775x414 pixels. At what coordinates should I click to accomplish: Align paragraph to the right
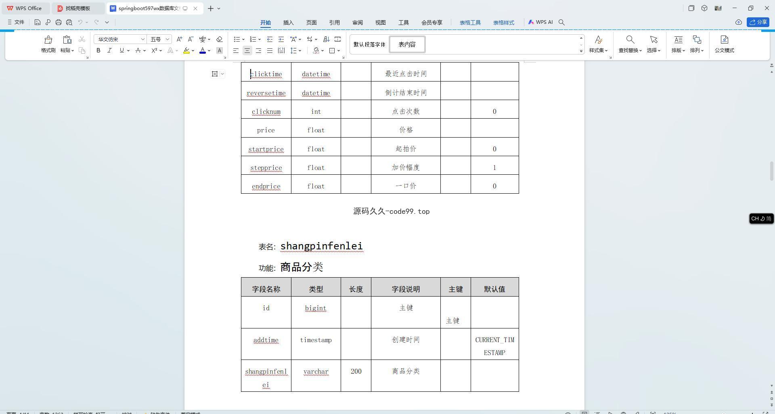[258, 50]
